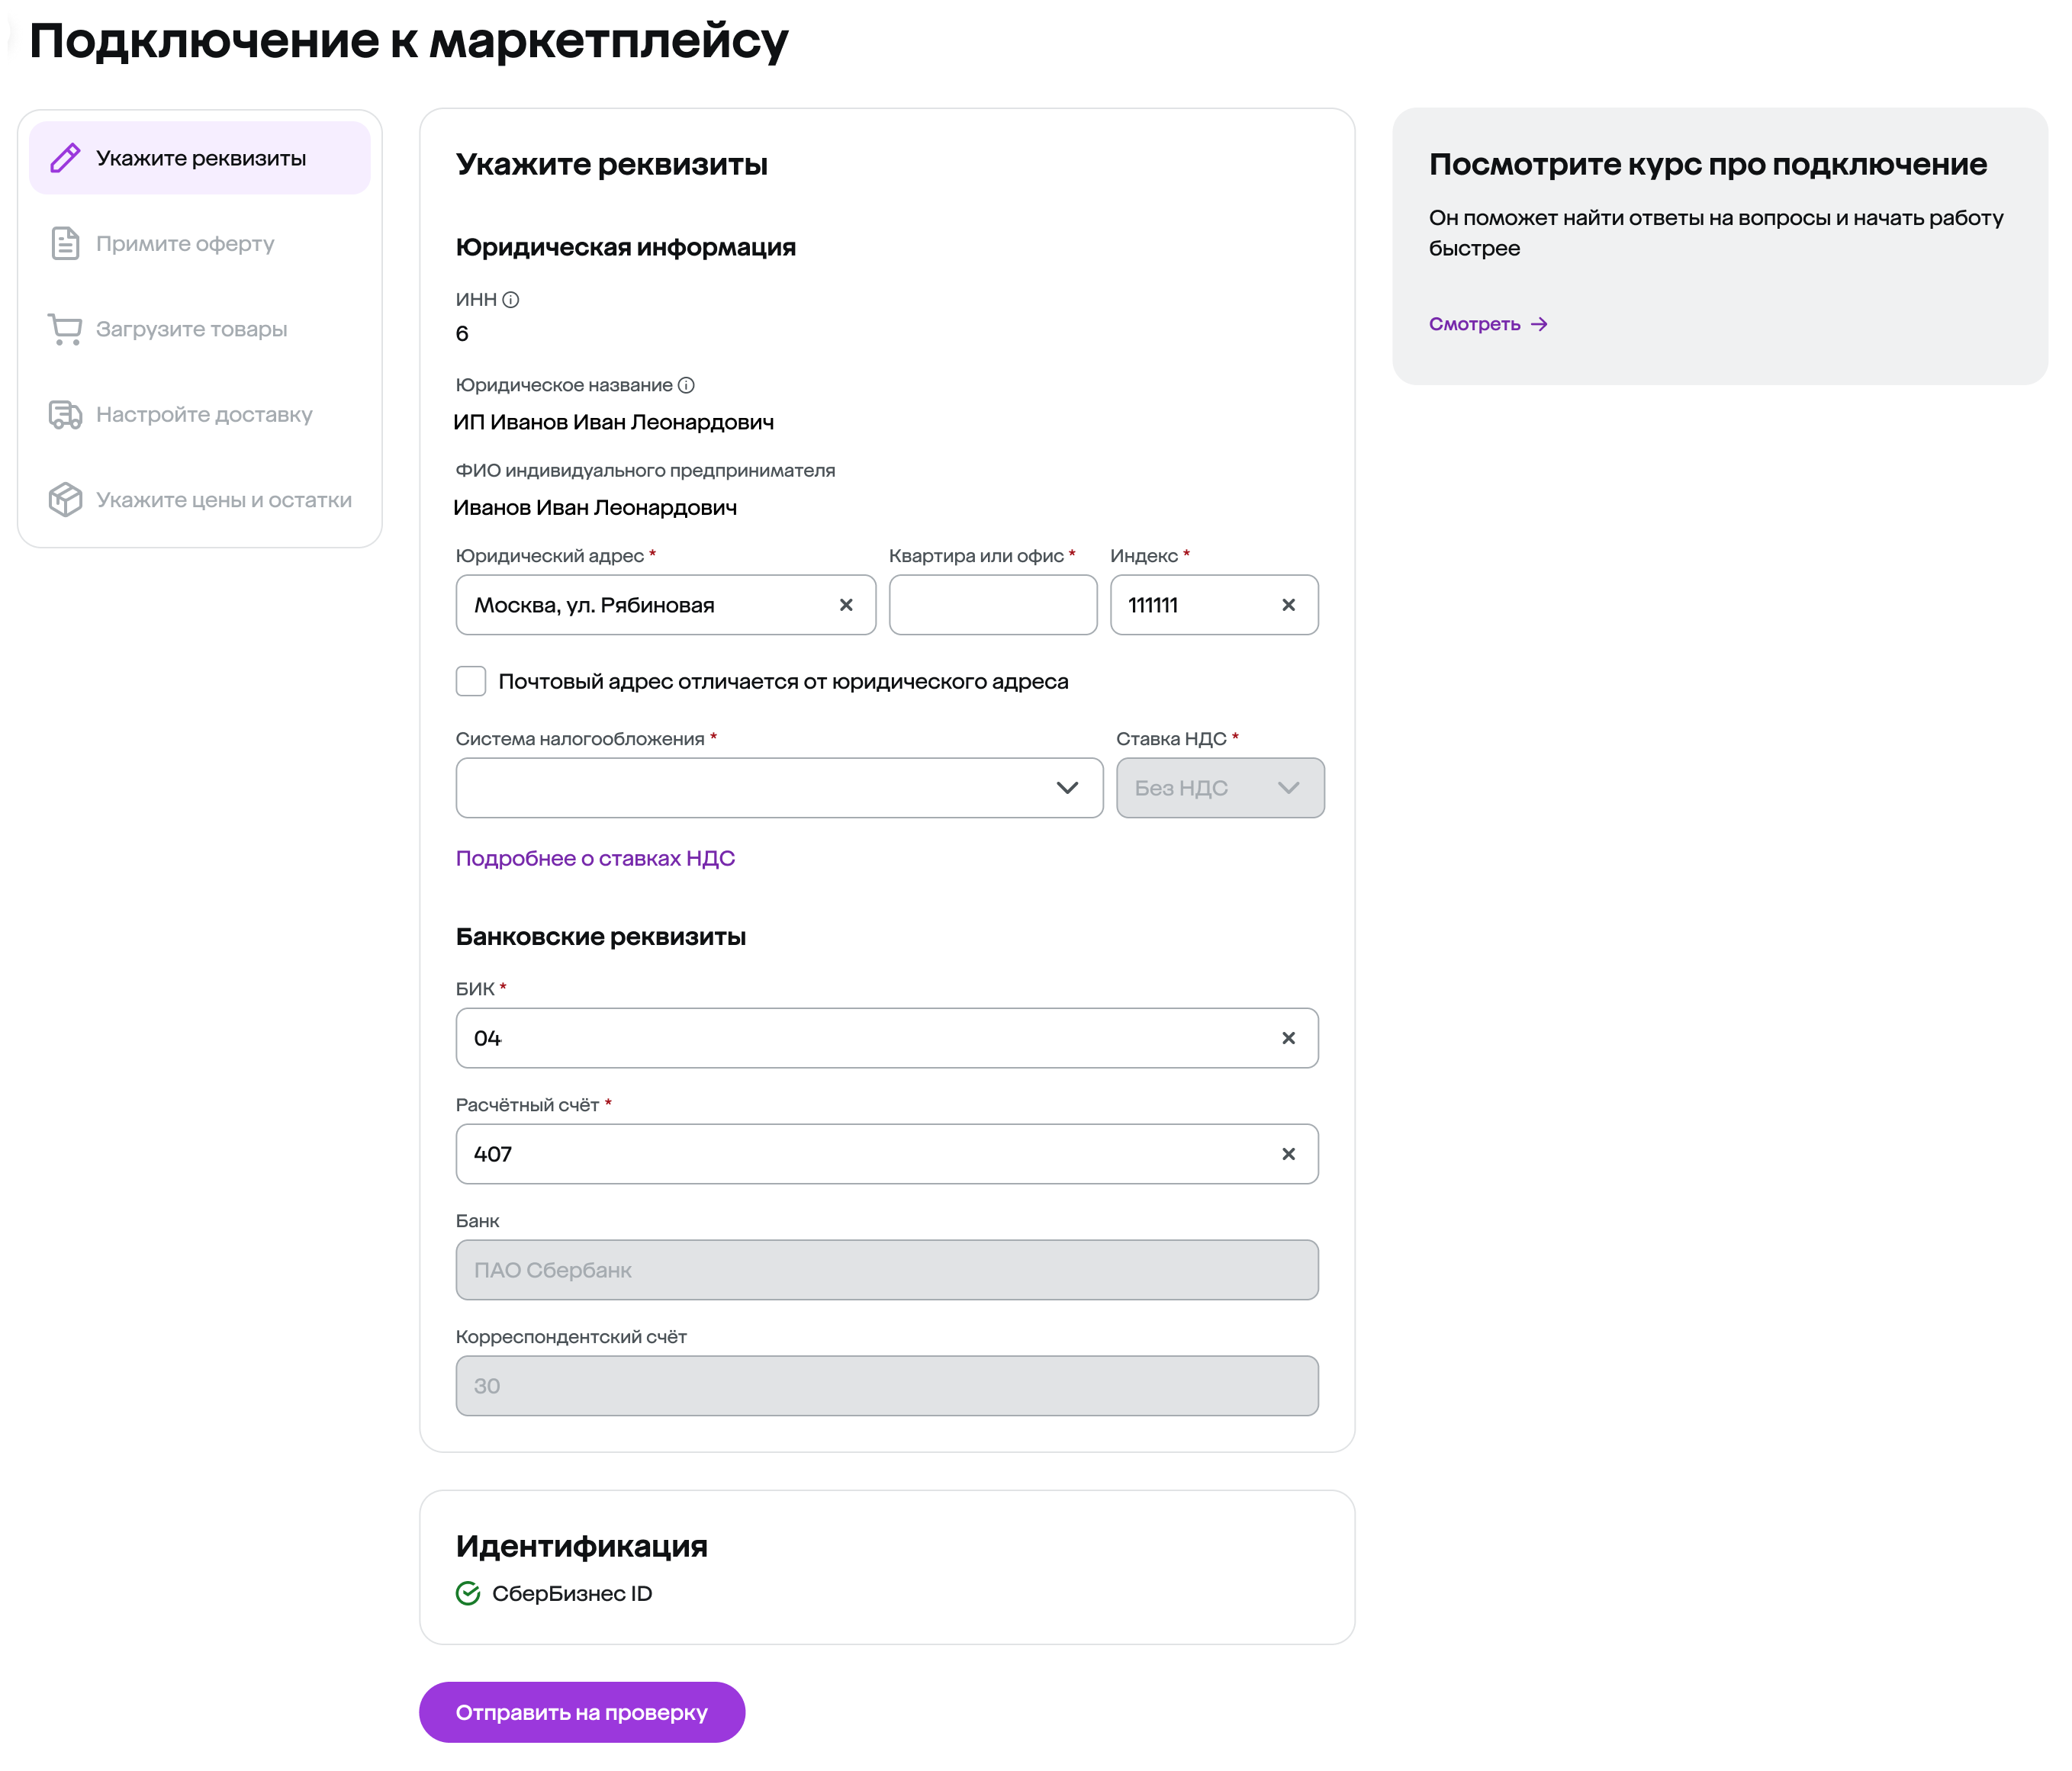The height and width of the screenshot is (1771, 2072).
Task: Go to the Примите оферту step
Action: tap(185, 244)
